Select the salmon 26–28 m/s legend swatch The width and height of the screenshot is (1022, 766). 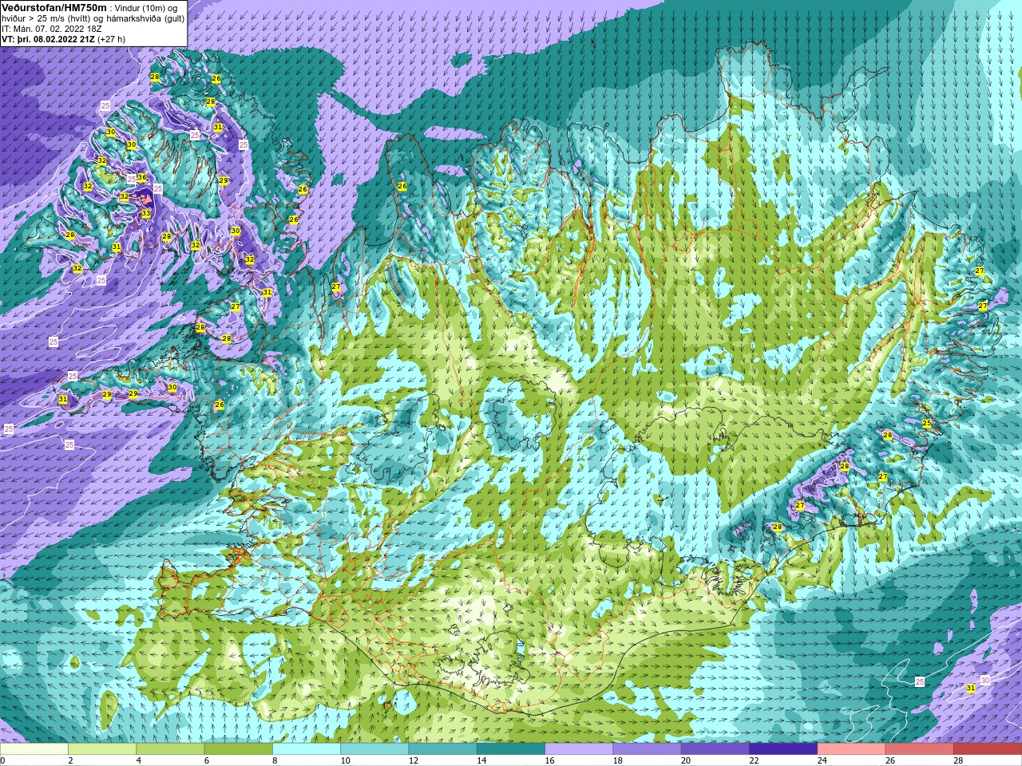920,749
